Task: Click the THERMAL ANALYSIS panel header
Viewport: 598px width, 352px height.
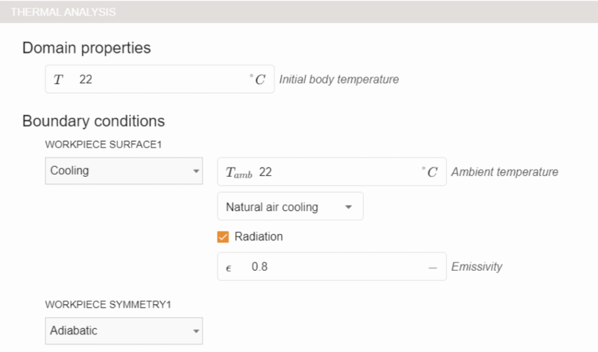Action: point(64,12)
